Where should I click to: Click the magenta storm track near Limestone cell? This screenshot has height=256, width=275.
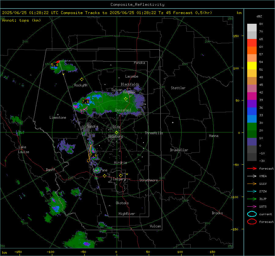(x=84, y=110)
